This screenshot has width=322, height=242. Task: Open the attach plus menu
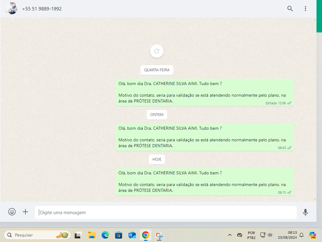point(25,212)
